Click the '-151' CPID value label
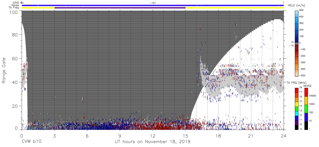This screenshot has width=319, height=147. pos(153,3)
